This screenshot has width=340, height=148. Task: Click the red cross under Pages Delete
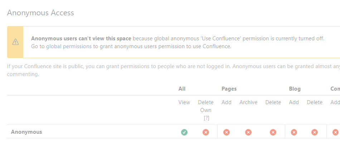pyautogui.click(x=273, y=132)
